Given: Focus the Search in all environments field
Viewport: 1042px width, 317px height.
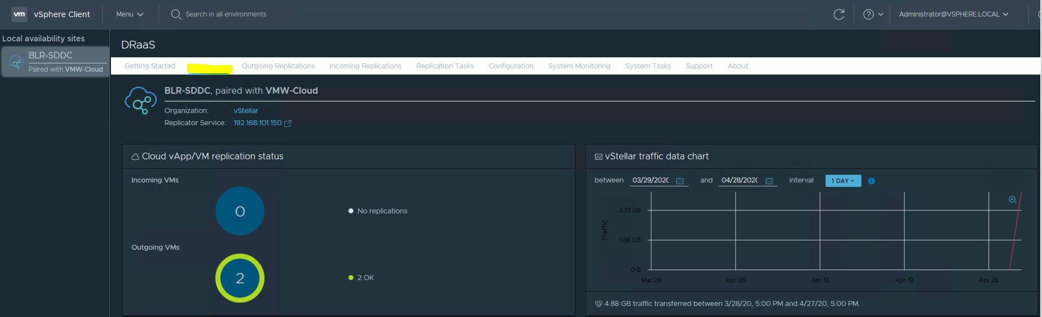Looking at the screenshot, I should click(226, 14).
